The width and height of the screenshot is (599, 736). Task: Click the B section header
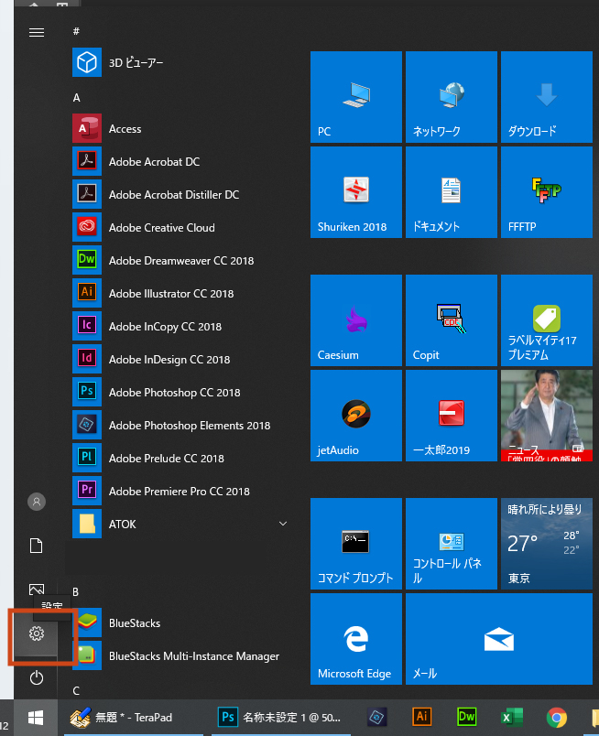pyautogui.click(x=75, y=592)
